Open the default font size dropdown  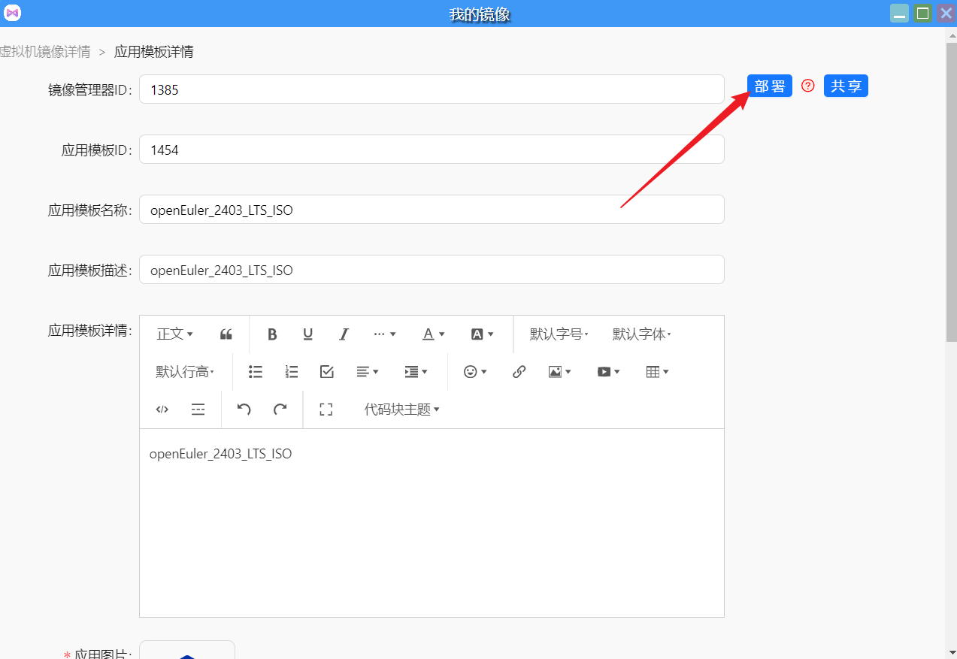(x=559, y=334)
